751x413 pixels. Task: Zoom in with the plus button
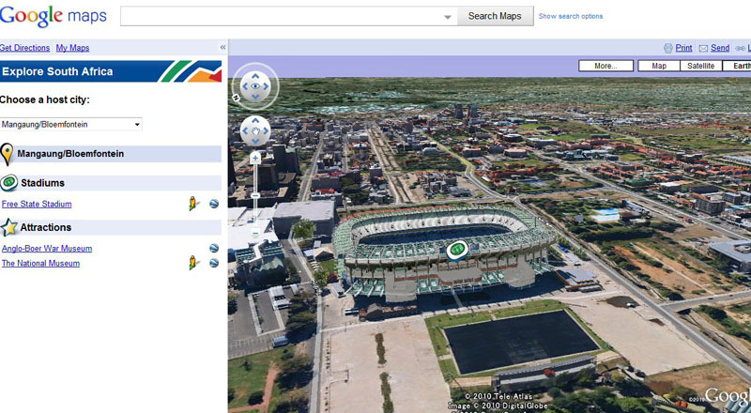(x=255, y=158)
